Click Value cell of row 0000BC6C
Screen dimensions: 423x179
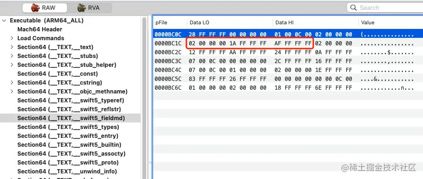click(387, 88)
